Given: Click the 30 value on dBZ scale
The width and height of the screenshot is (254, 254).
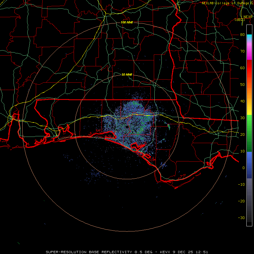Looking at the screenshot, I should click(242, 118).
